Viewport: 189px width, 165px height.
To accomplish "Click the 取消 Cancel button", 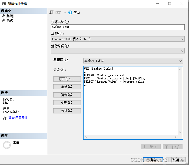I will [x=176, y=160].
